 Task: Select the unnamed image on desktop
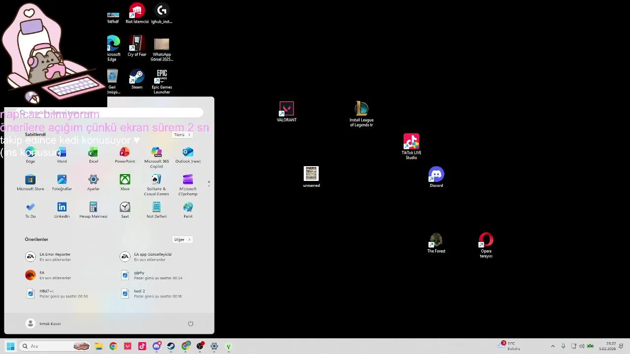click(x=311, y=177)
